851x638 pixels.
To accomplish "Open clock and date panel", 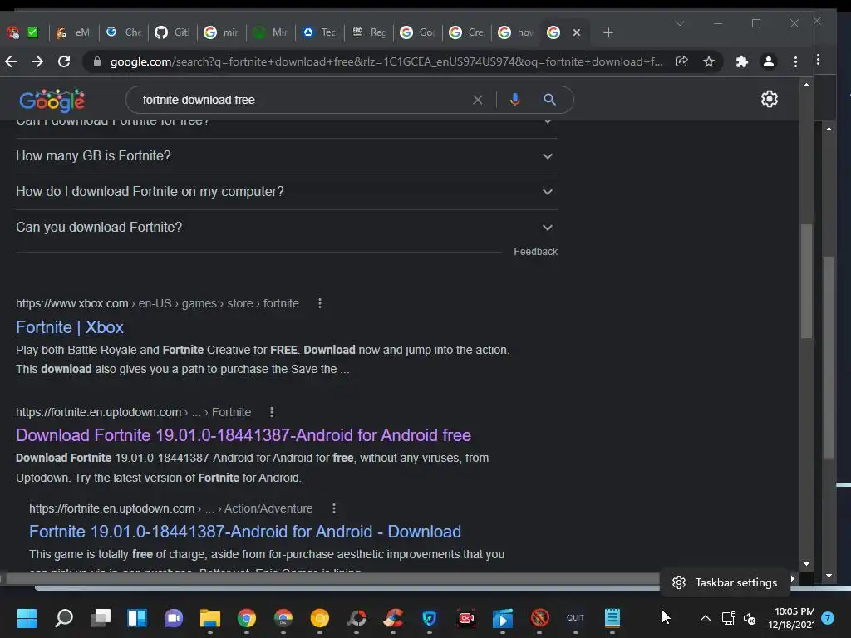I will [x=792, y=618].
